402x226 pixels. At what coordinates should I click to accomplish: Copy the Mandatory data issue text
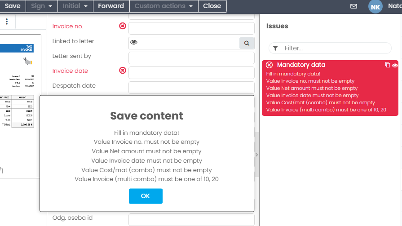tap(388, 65)
